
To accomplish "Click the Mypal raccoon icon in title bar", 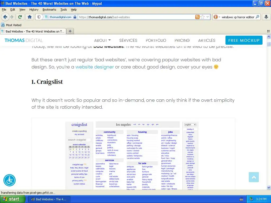I will [3, 3].
